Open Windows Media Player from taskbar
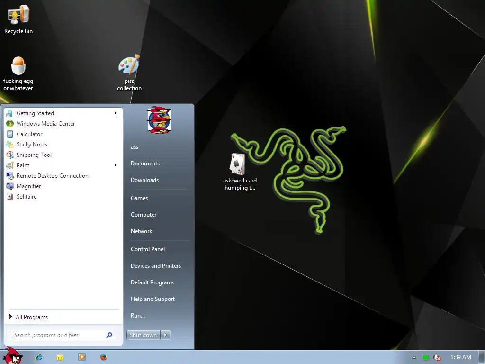This screenshot has height=364, width=485. pos(82,357)
